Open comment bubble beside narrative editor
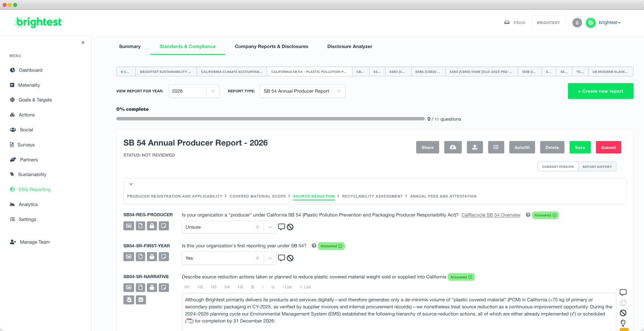The height and width of the screenshot is (331, 644). tap(623, 292)
